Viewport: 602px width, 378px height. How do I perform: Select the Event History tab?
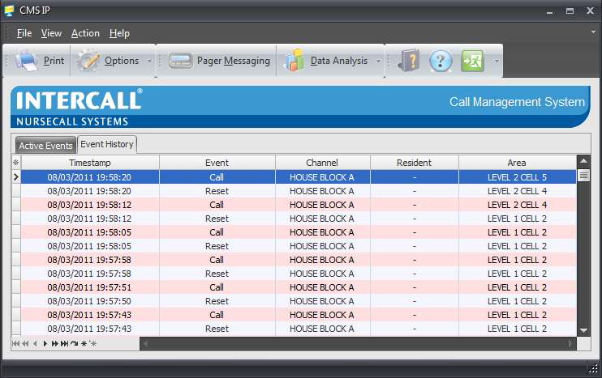tap(107, 144)
